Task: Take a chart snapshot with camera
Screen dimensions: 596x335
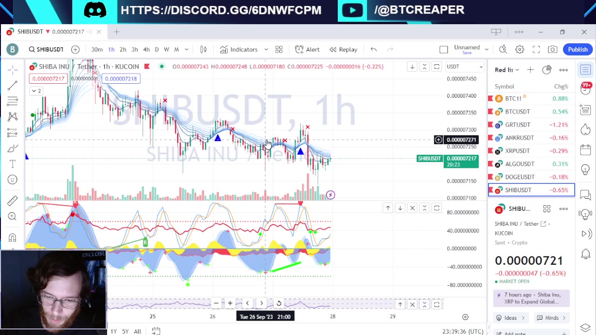Action: (553, 49)
